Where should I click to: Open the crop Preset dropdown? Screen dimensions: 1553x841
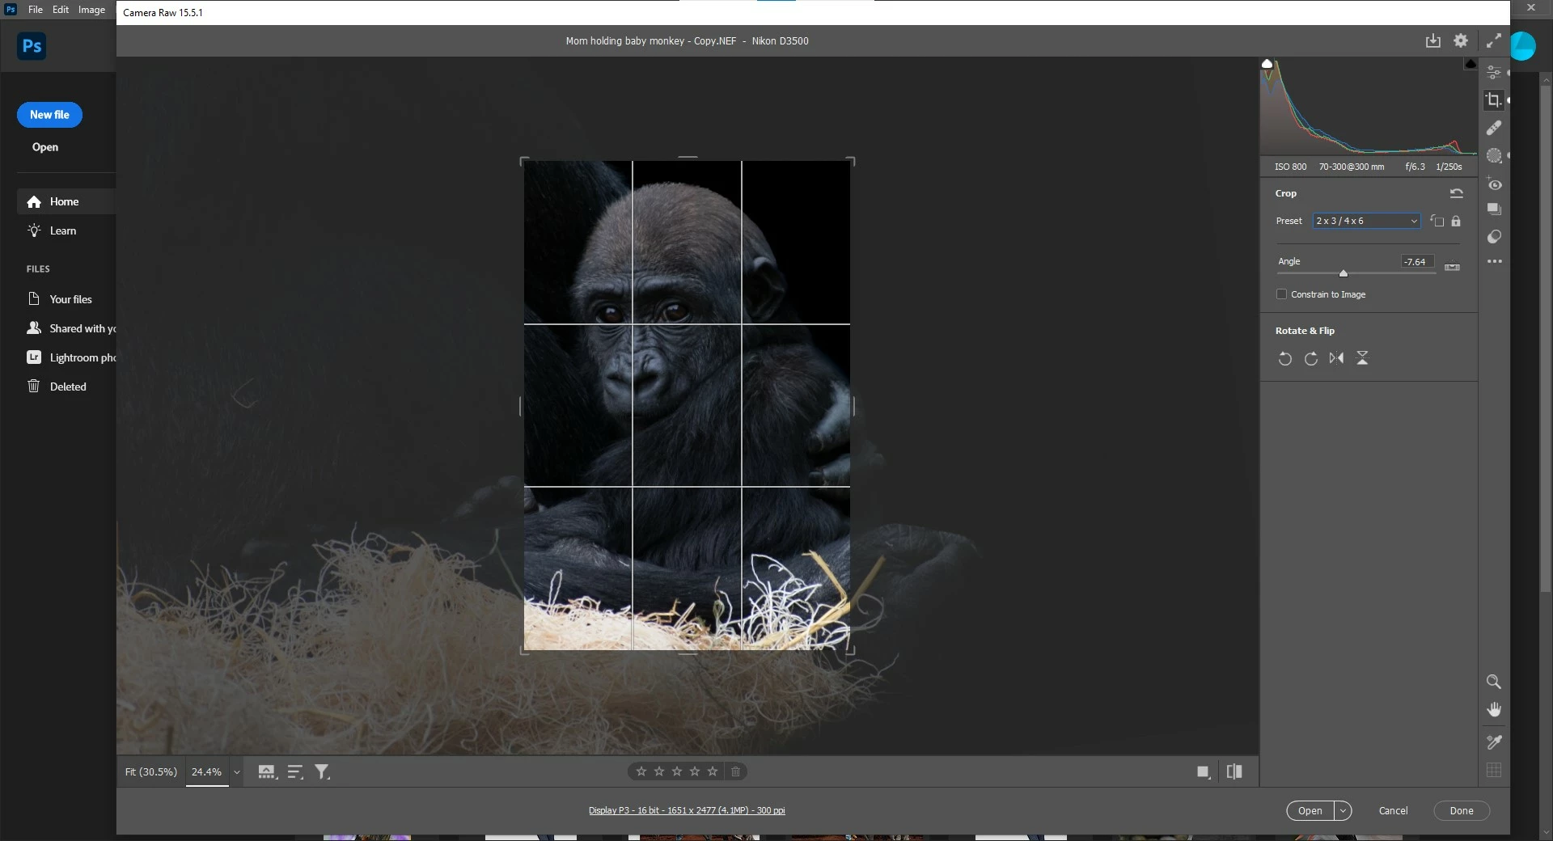(1366, 221)
